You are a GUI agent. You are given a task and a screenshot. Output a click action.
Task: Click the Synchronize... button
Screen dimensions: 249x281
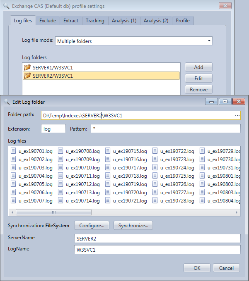[x=133, y=226]
